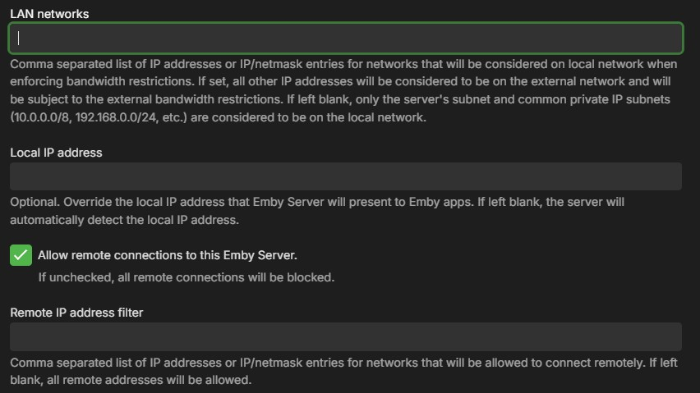The image size is (700, 393).
Task: Click right end of Local IP address field
Action: point(670,176)
